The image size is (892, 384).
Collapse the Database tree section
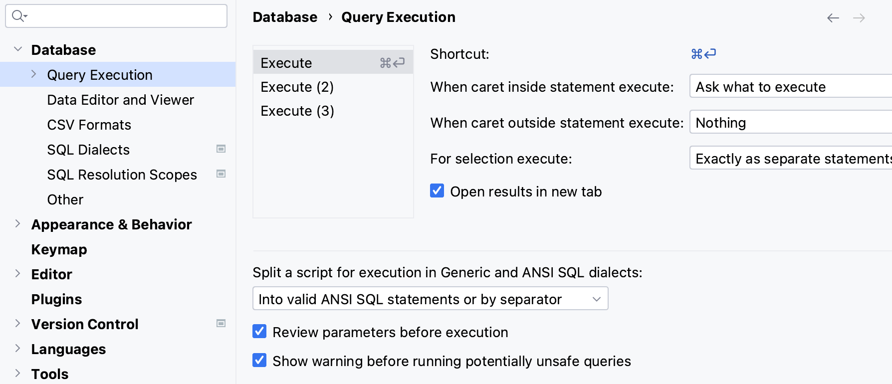(18, 49)
